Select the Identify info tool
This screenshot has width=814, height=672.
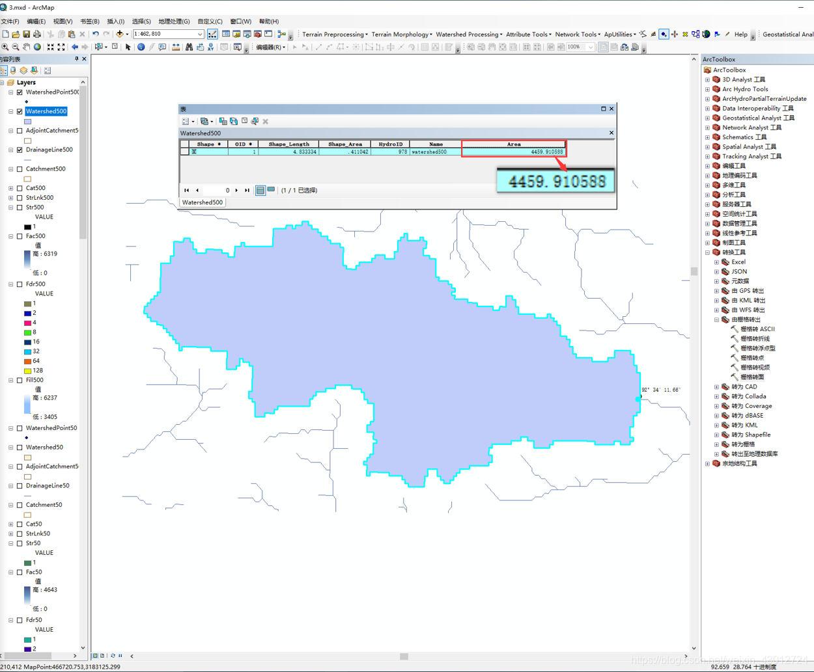[x=141, y=47]
